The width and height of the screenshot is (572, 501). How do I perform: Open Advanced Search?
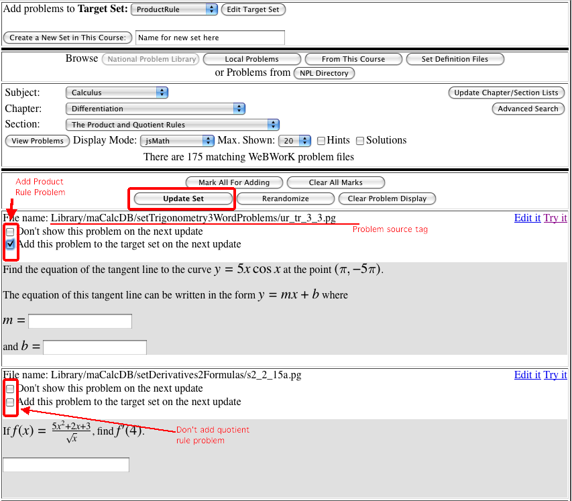click(528, 109)
